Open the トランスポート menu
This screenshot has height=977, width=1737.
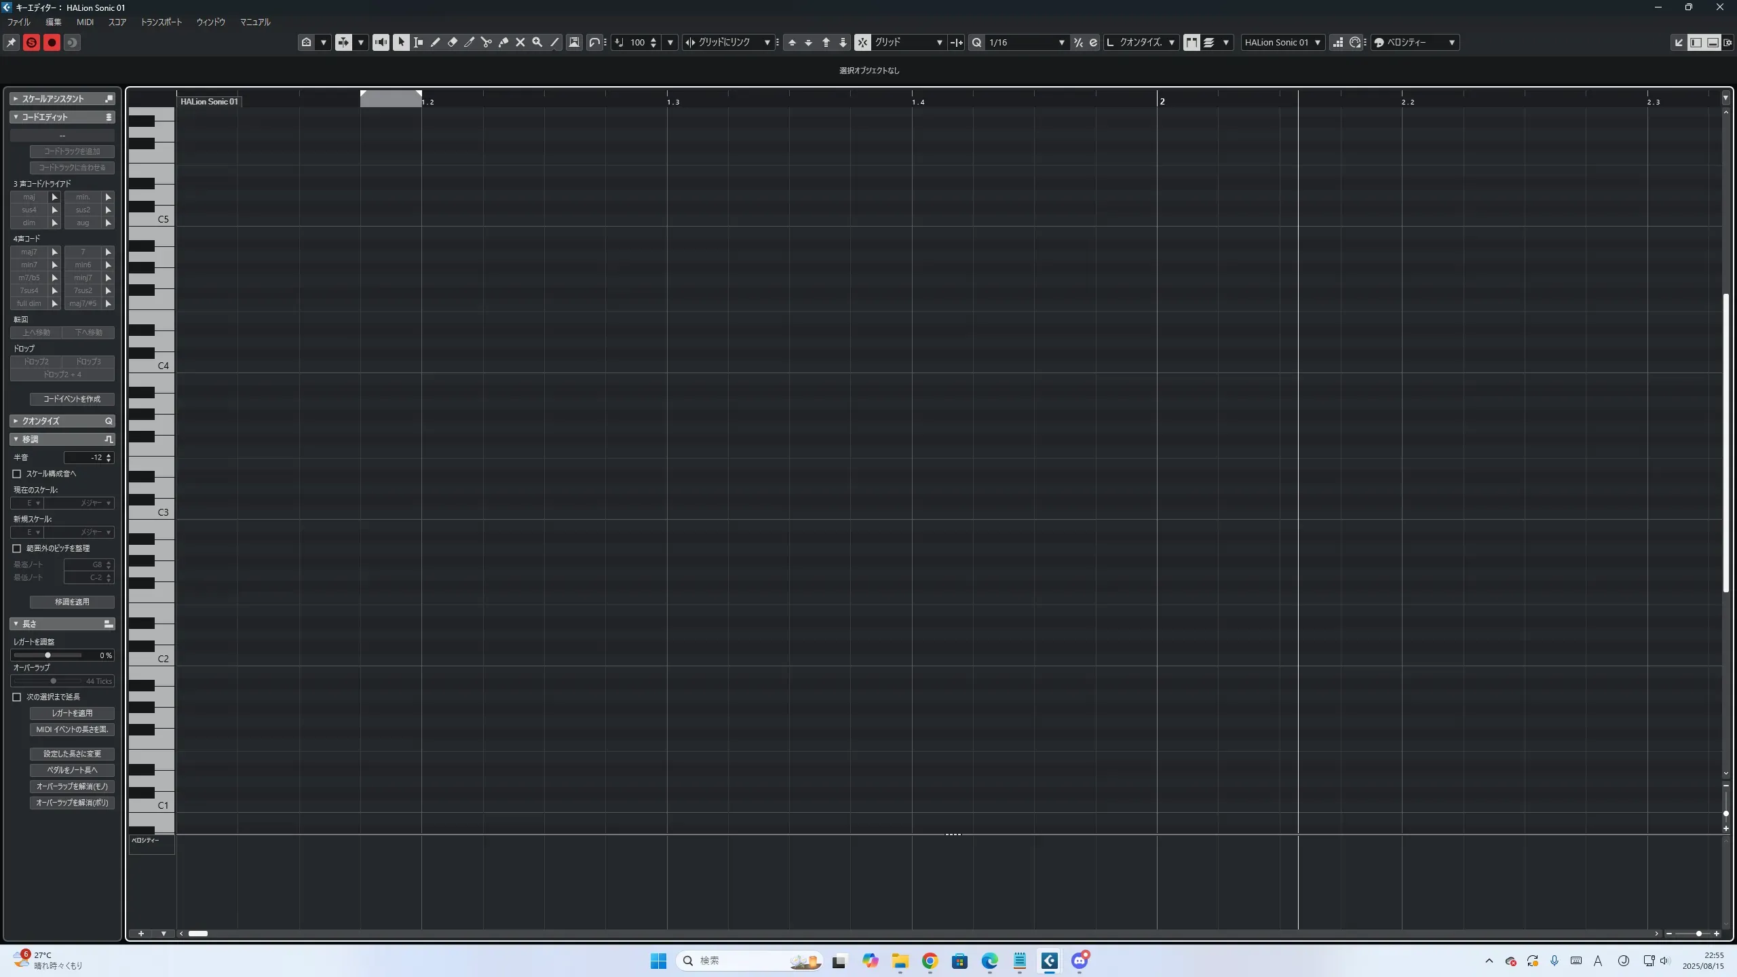click(x=161, y=22)
